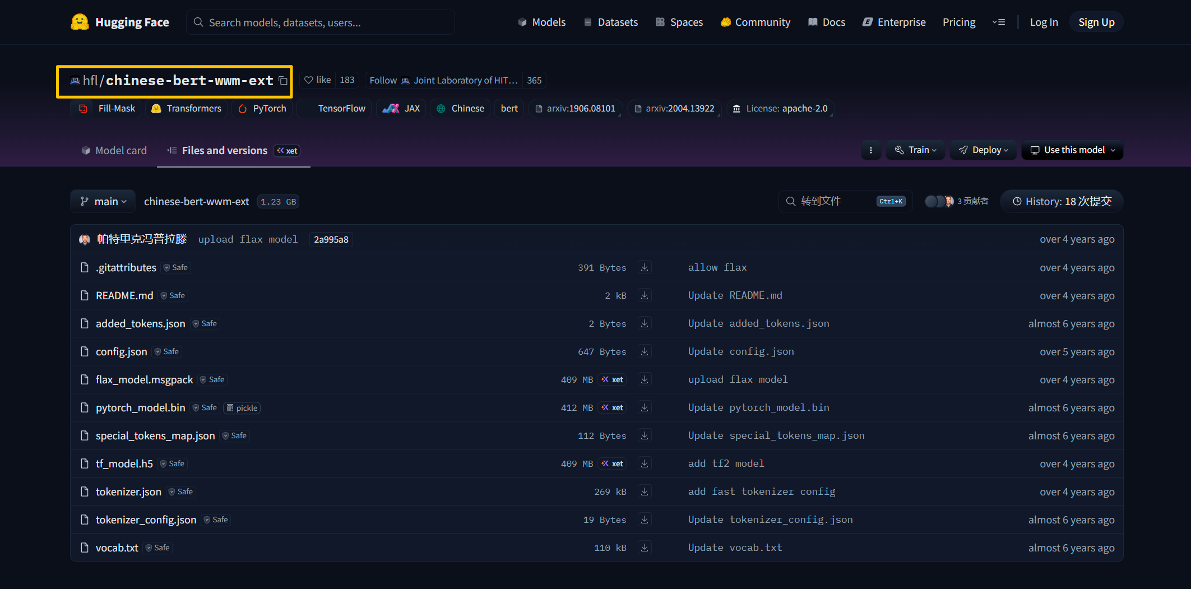Open the Train dropdown
The image size is (1191, 589).
pyautogui.click(x=915, y=150)
